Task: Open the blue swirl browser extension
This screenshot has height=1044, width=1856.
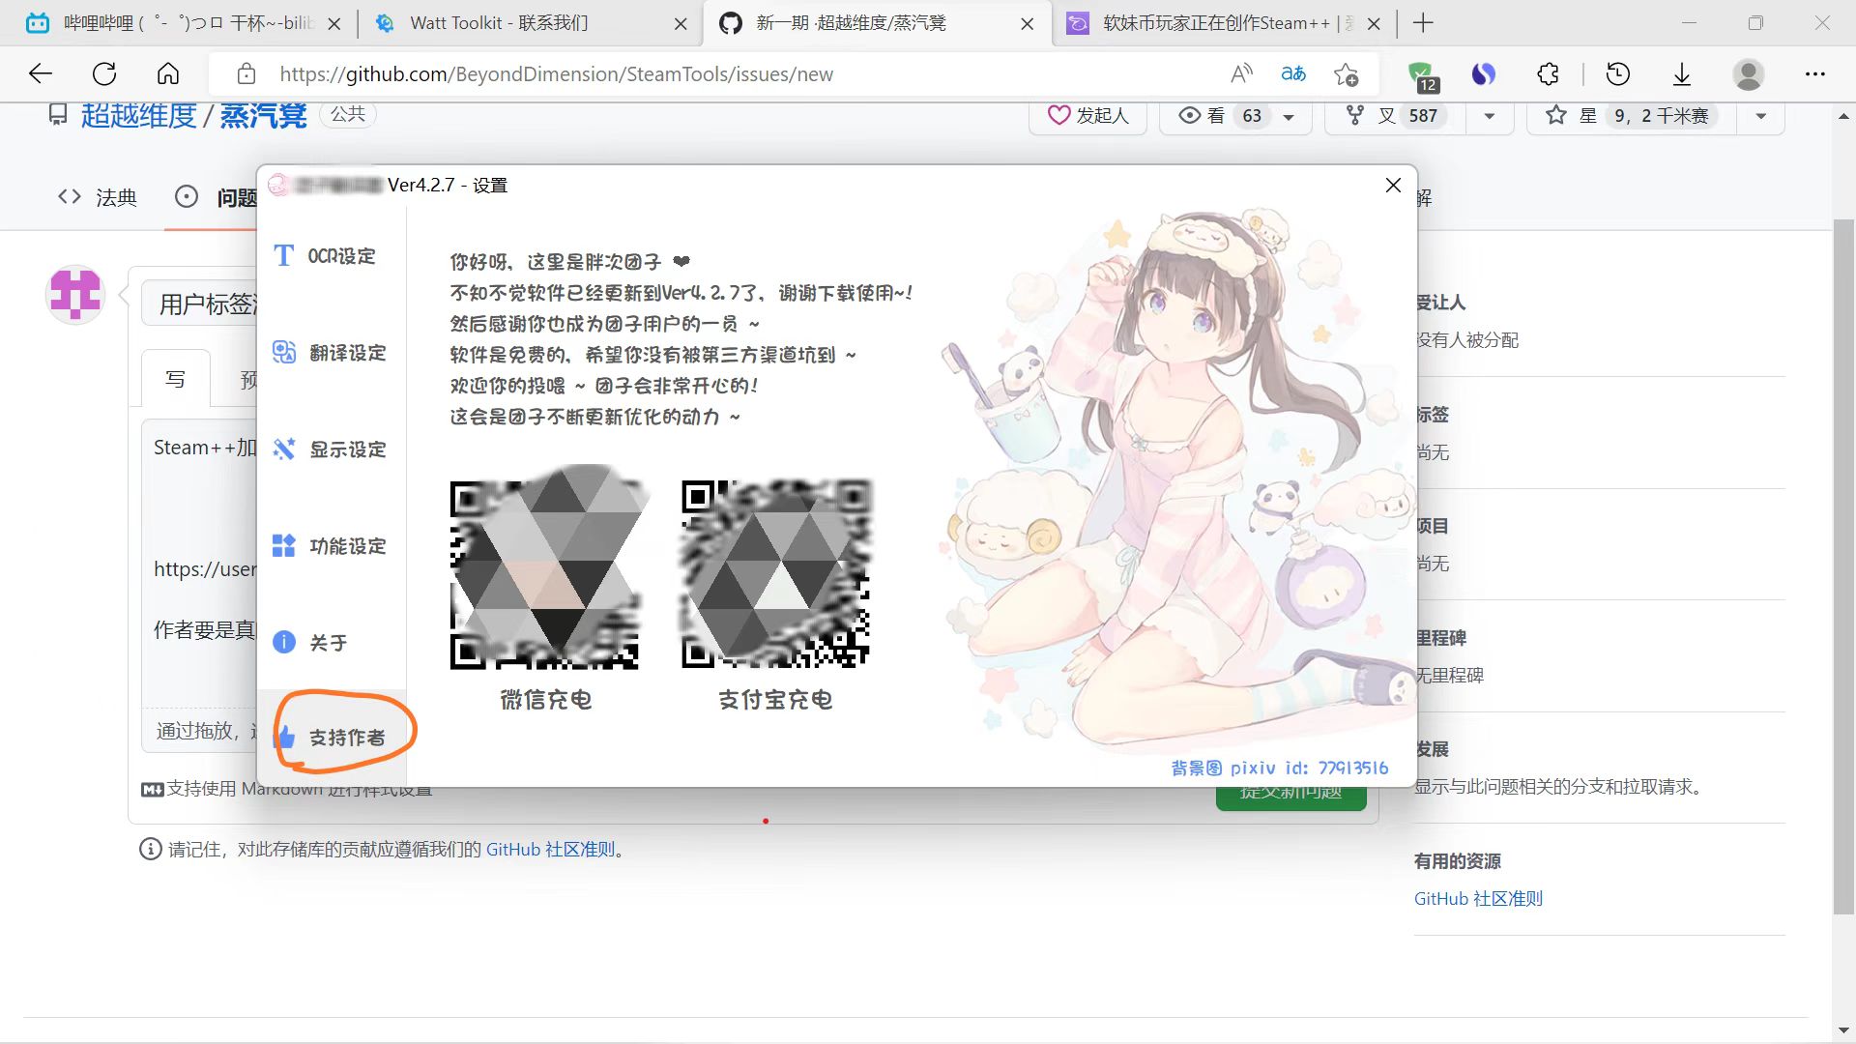Action: 1484,73
